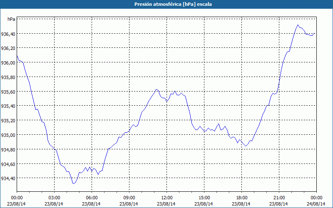Viewport: 333px width, 208px height.
Task: Click the 936,20 axis value
Action: tap(8, 48)
